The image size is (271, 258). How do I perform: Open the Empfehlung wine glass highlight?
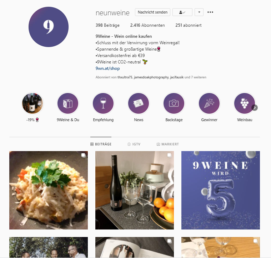103,103
